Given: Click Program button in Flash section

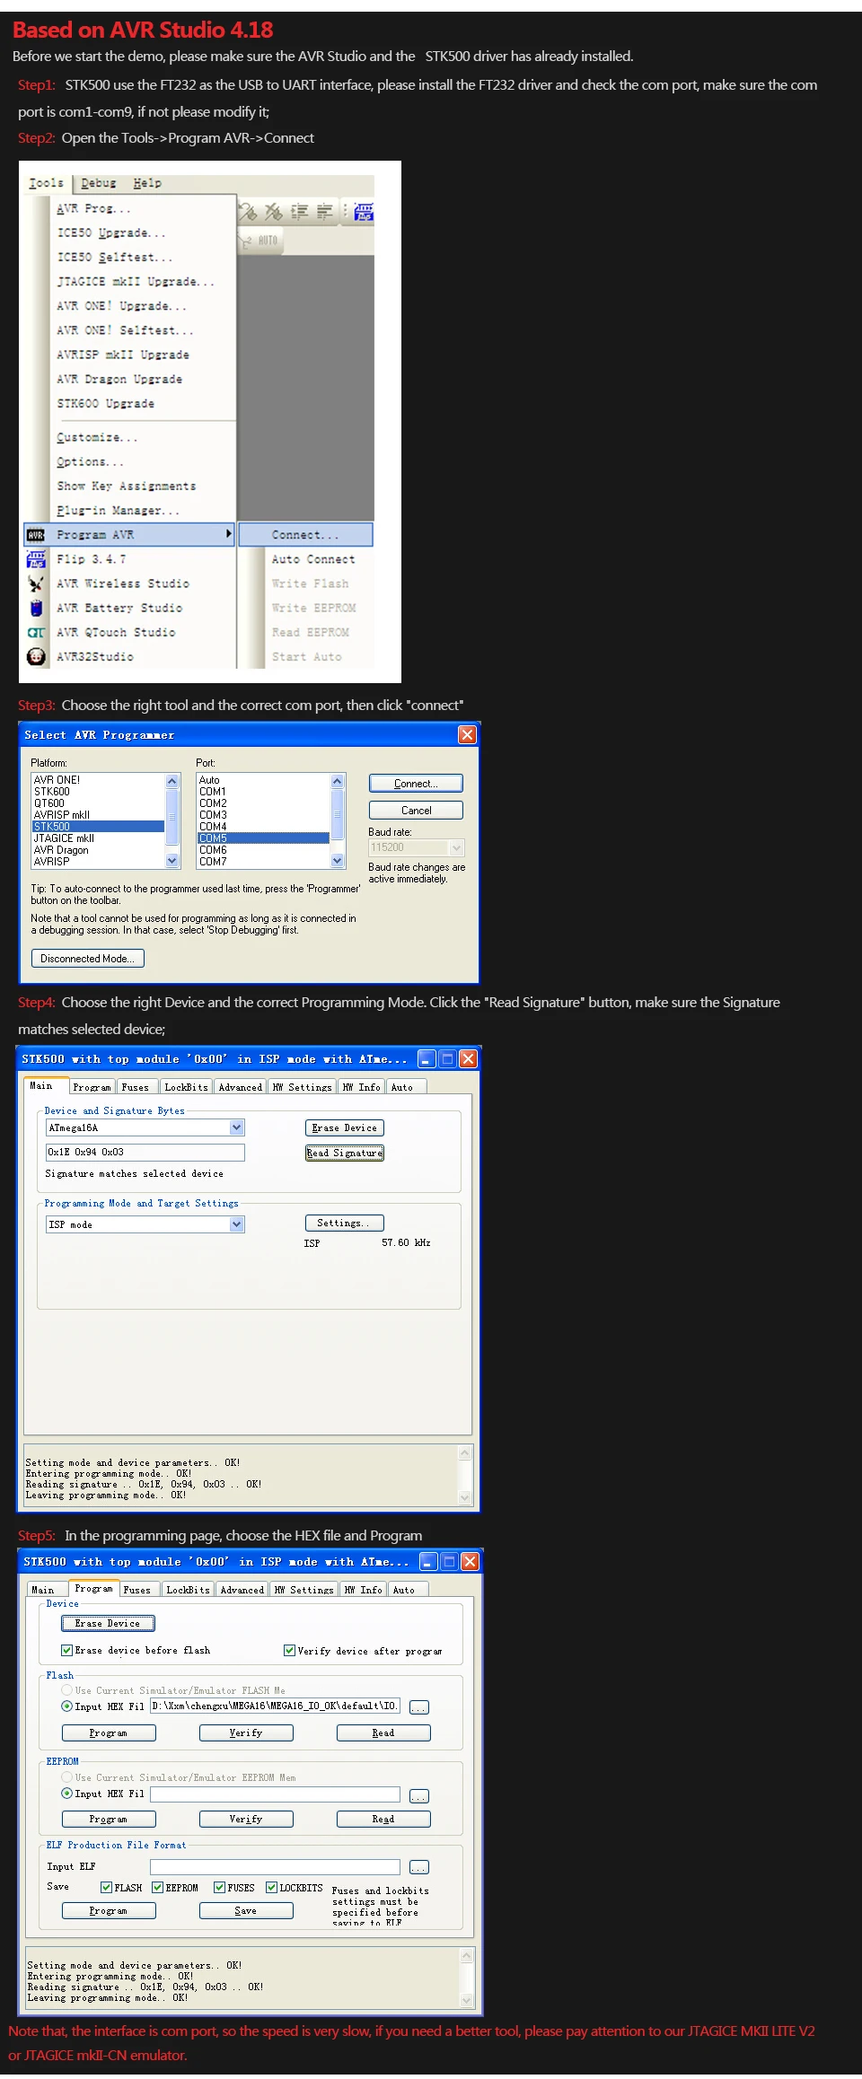Looking at the screenshot, I should pyautogui.click(x=109, y=1733).
